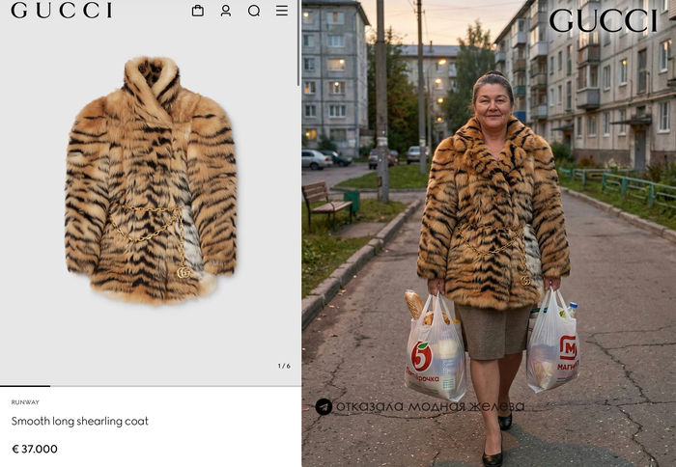This screenshot has width=676, height=467.
Task: Click the red Pyaterochka logo on the bag
Action: coord(422,356)
